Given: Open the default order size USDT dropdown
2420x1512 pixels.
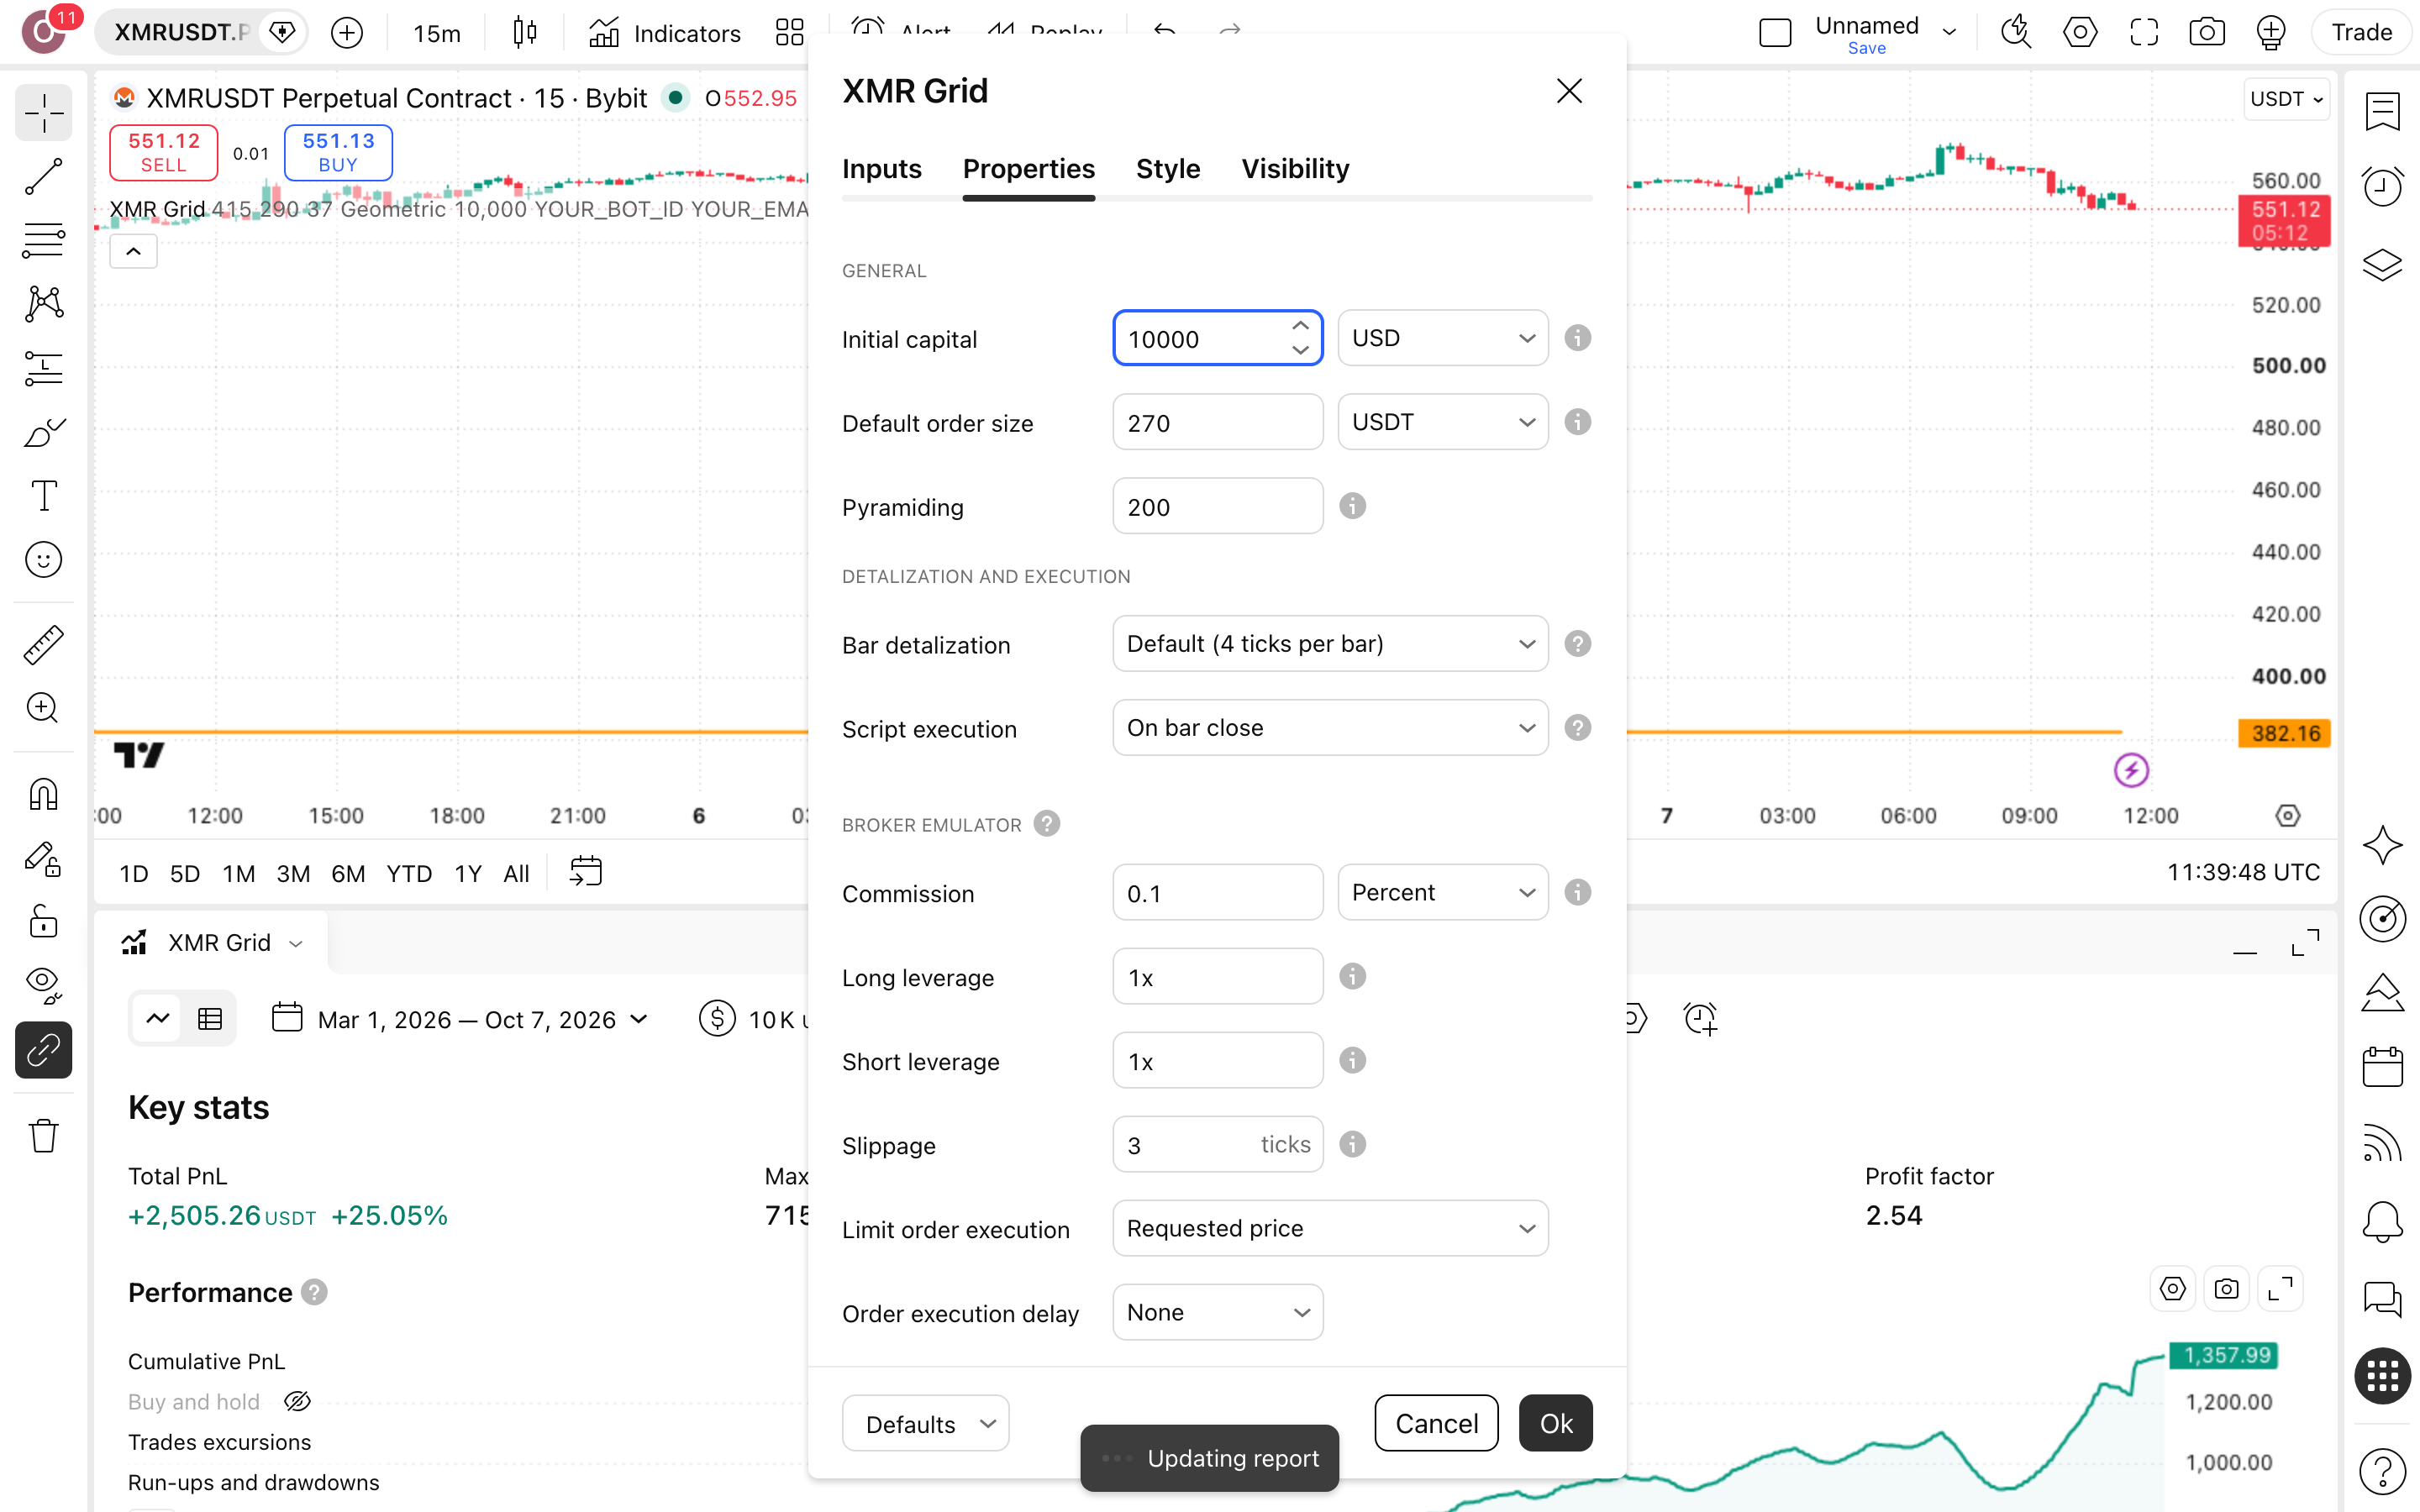Looking at the screenshot, I should tap(1443, 422).
